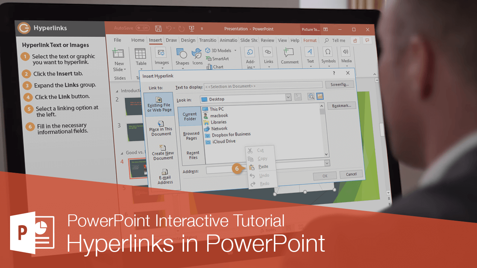This screenshot has height=268, width=477.
Task: Click the Bookmark button
Action: pos(341,105)
